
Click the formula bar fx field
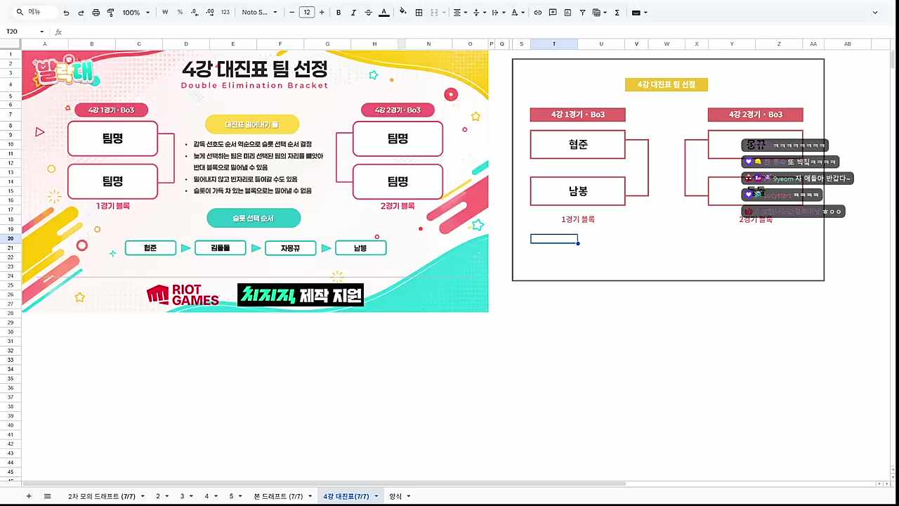[478, 32]
